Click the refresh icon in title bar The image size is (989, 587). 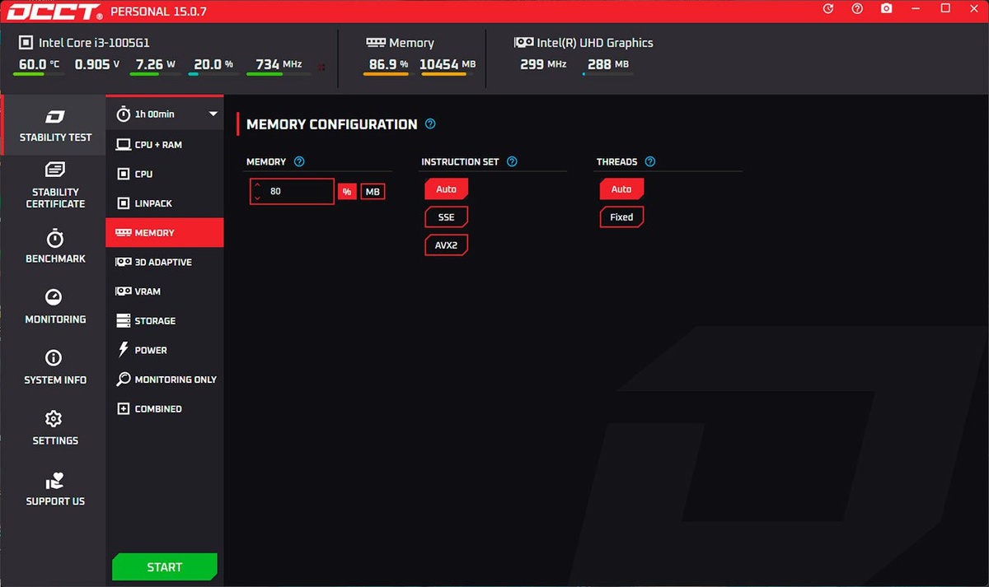pos(829,9)
